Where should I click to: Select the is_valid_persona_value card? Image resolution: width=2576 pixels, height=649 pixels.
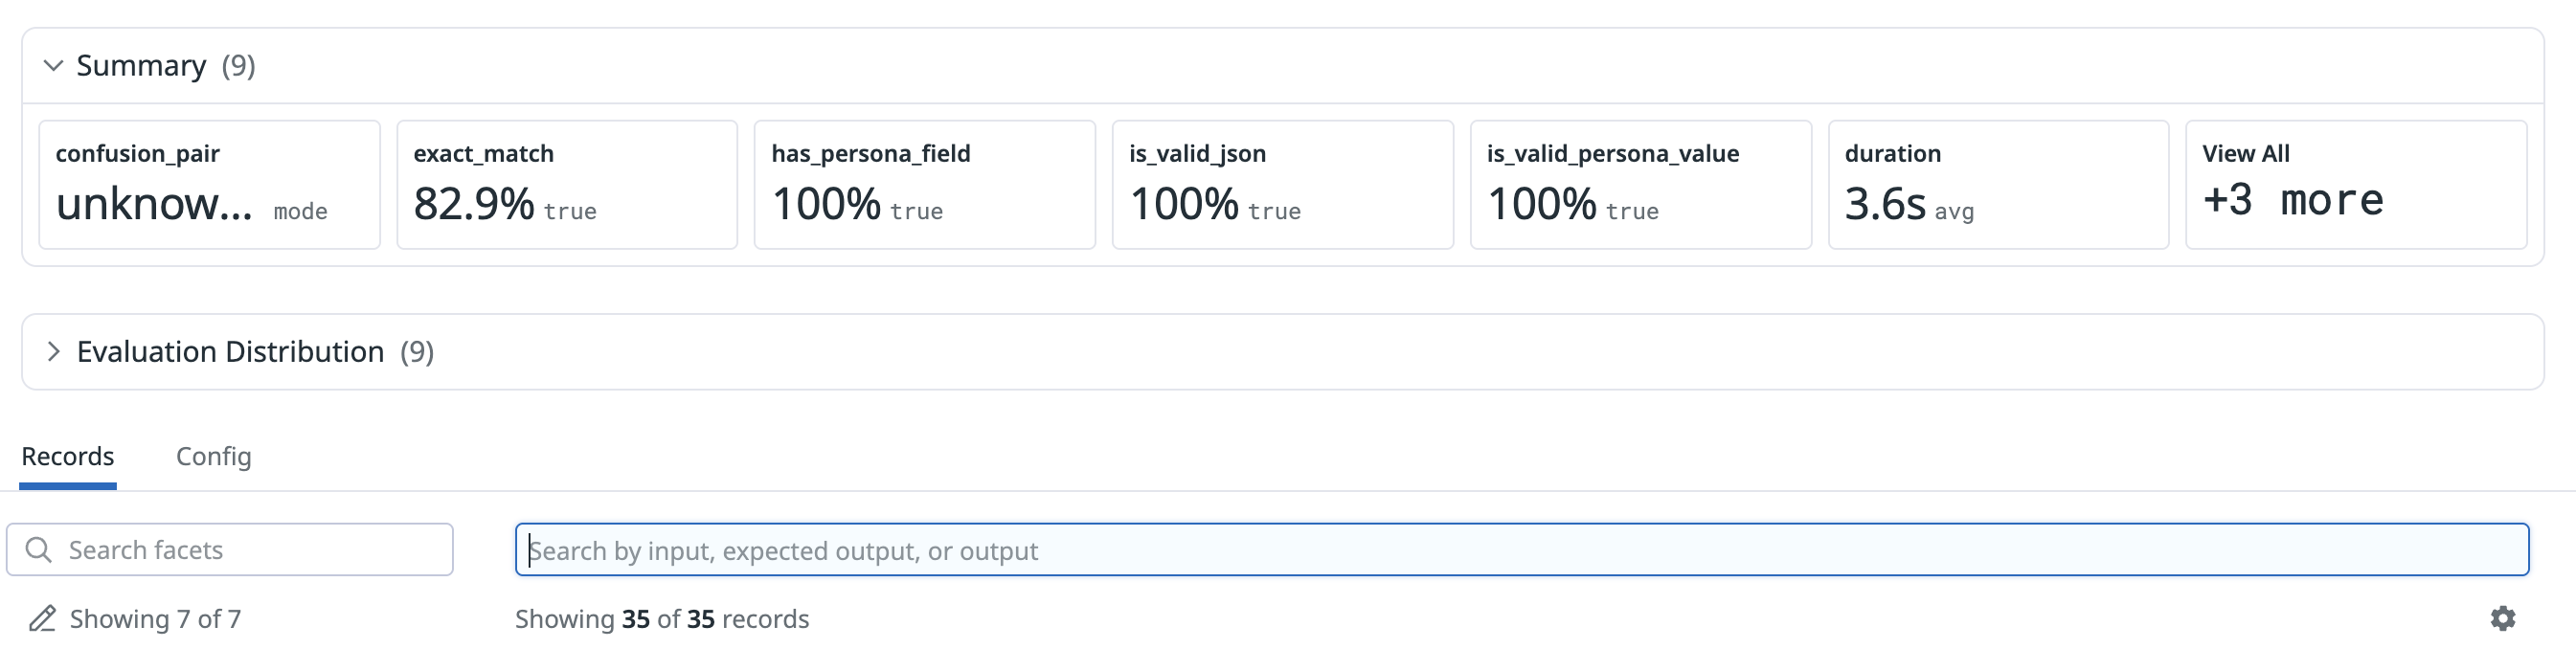pyautogui.click(x=1640, y=185)
